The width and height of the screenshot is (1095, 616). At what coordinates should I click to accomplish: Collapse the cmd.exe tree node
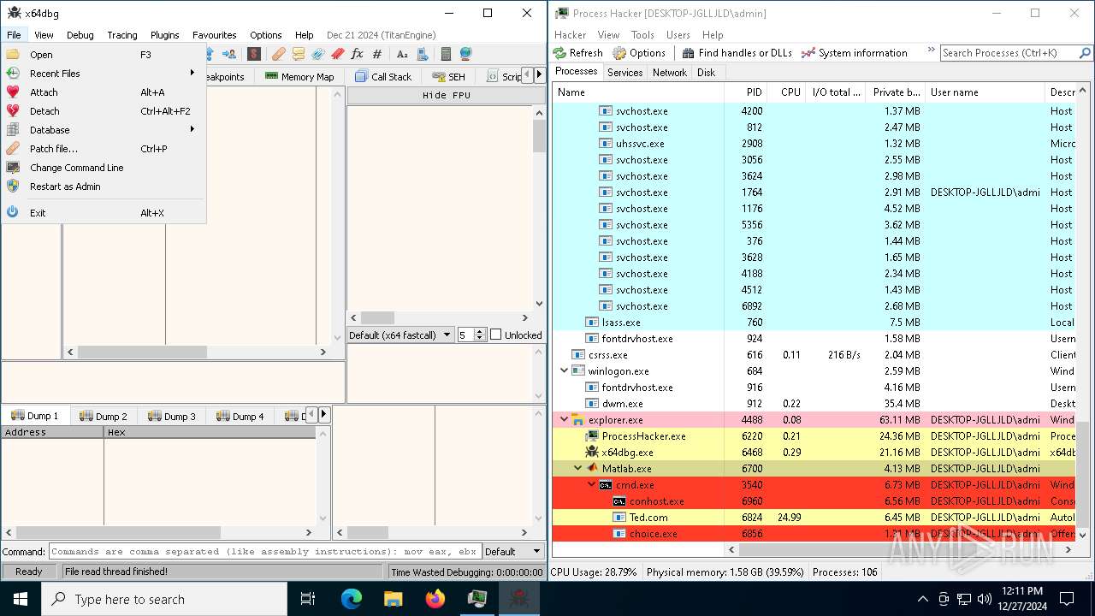tap(592, 485)
